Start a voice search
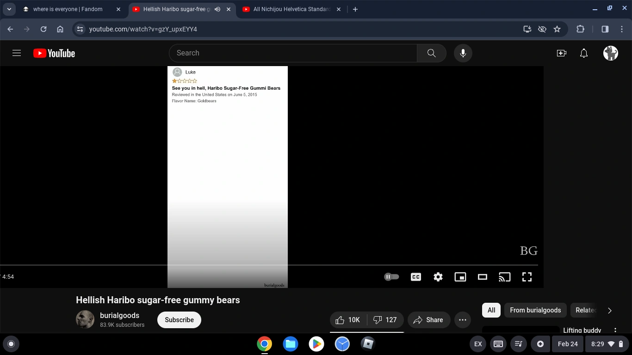 click(463, 53)
